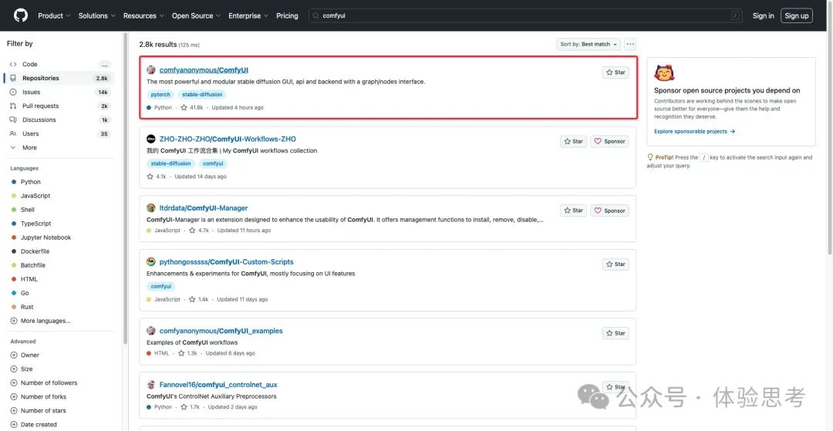Image resolution: width=833 pixels, height=431 pixels.
Task: Open comfyanonymous/ComfyUI repository link
Action: point(204,70)
